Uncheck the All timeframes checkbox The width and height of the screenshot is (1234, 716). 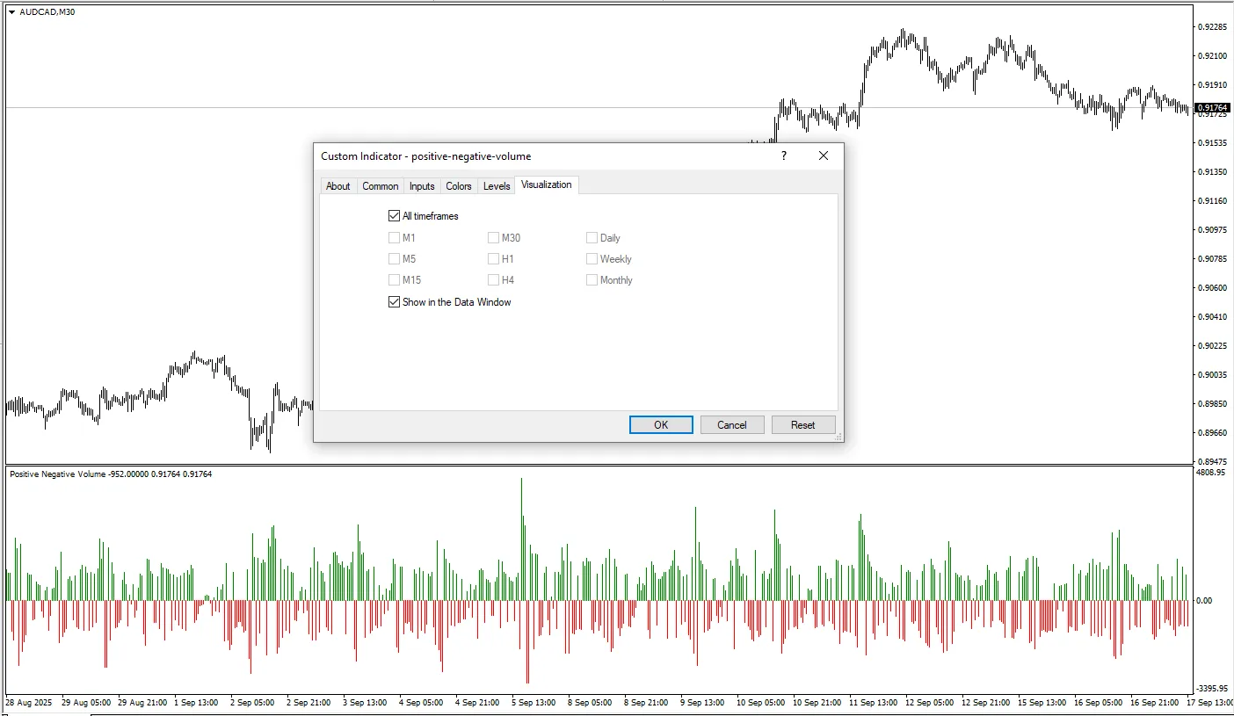coord(394,216)
